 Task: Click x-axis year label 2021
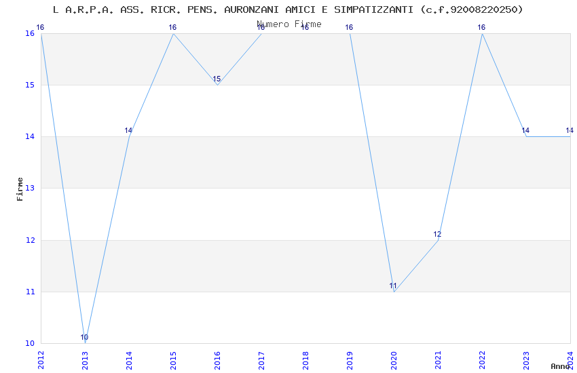[439, 361]
